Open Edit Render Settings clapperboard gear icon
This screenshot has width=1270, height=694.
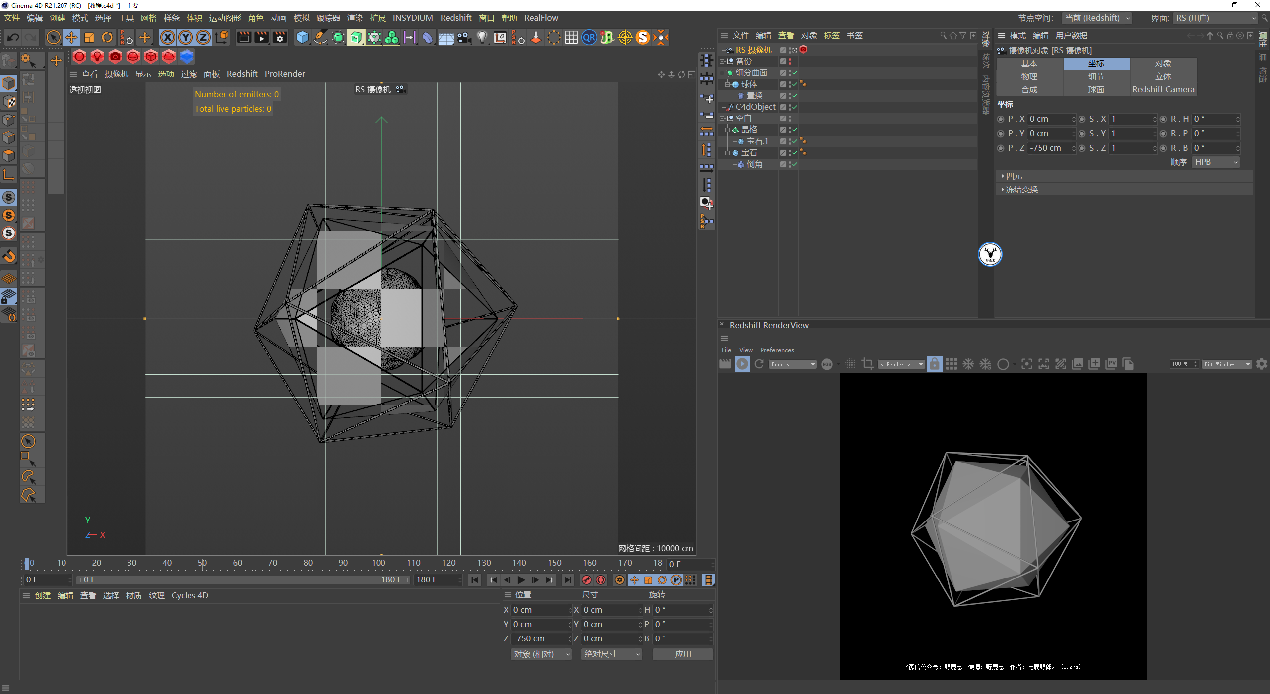(280, 38)
